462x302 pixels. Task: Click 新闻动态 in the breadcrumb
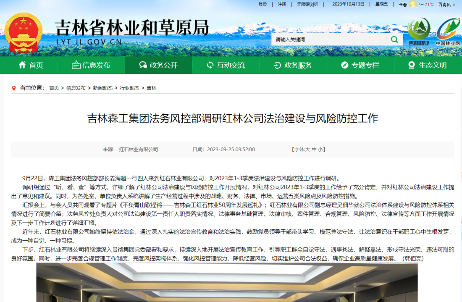[102, 88]
